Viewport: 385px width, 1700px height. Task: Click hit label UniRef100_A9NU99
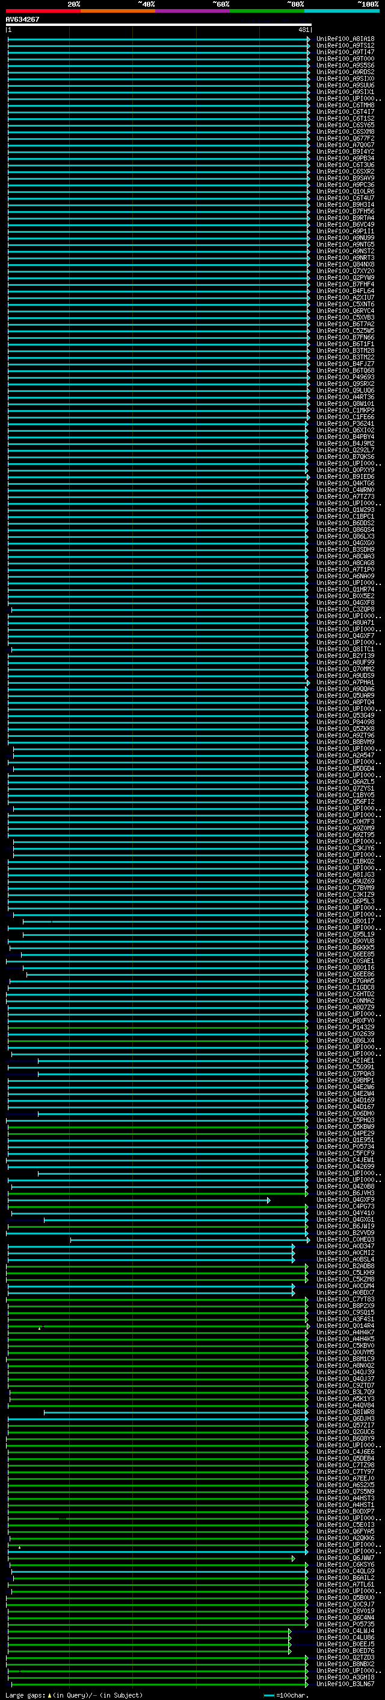point(345,238)
